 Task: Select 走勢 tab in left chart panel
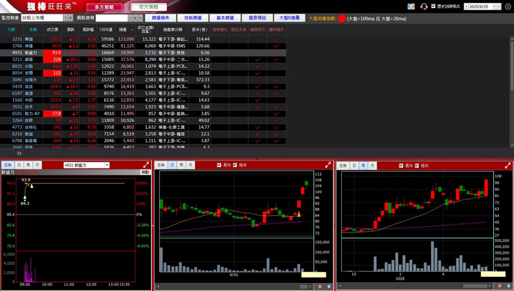[x=8, y=165]
